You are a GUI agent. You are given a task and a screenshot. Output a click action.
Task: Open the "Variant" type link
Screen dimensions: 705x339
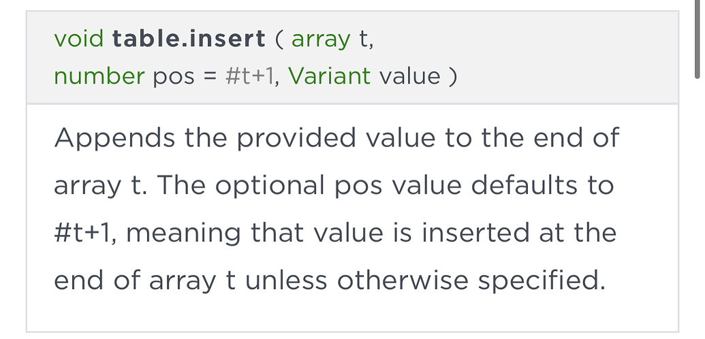(330, 76)
